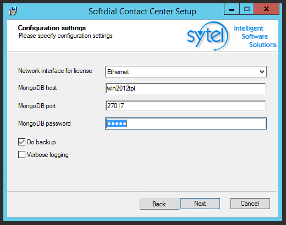Click the Configuration settings heading

click(x=52, y=28)
